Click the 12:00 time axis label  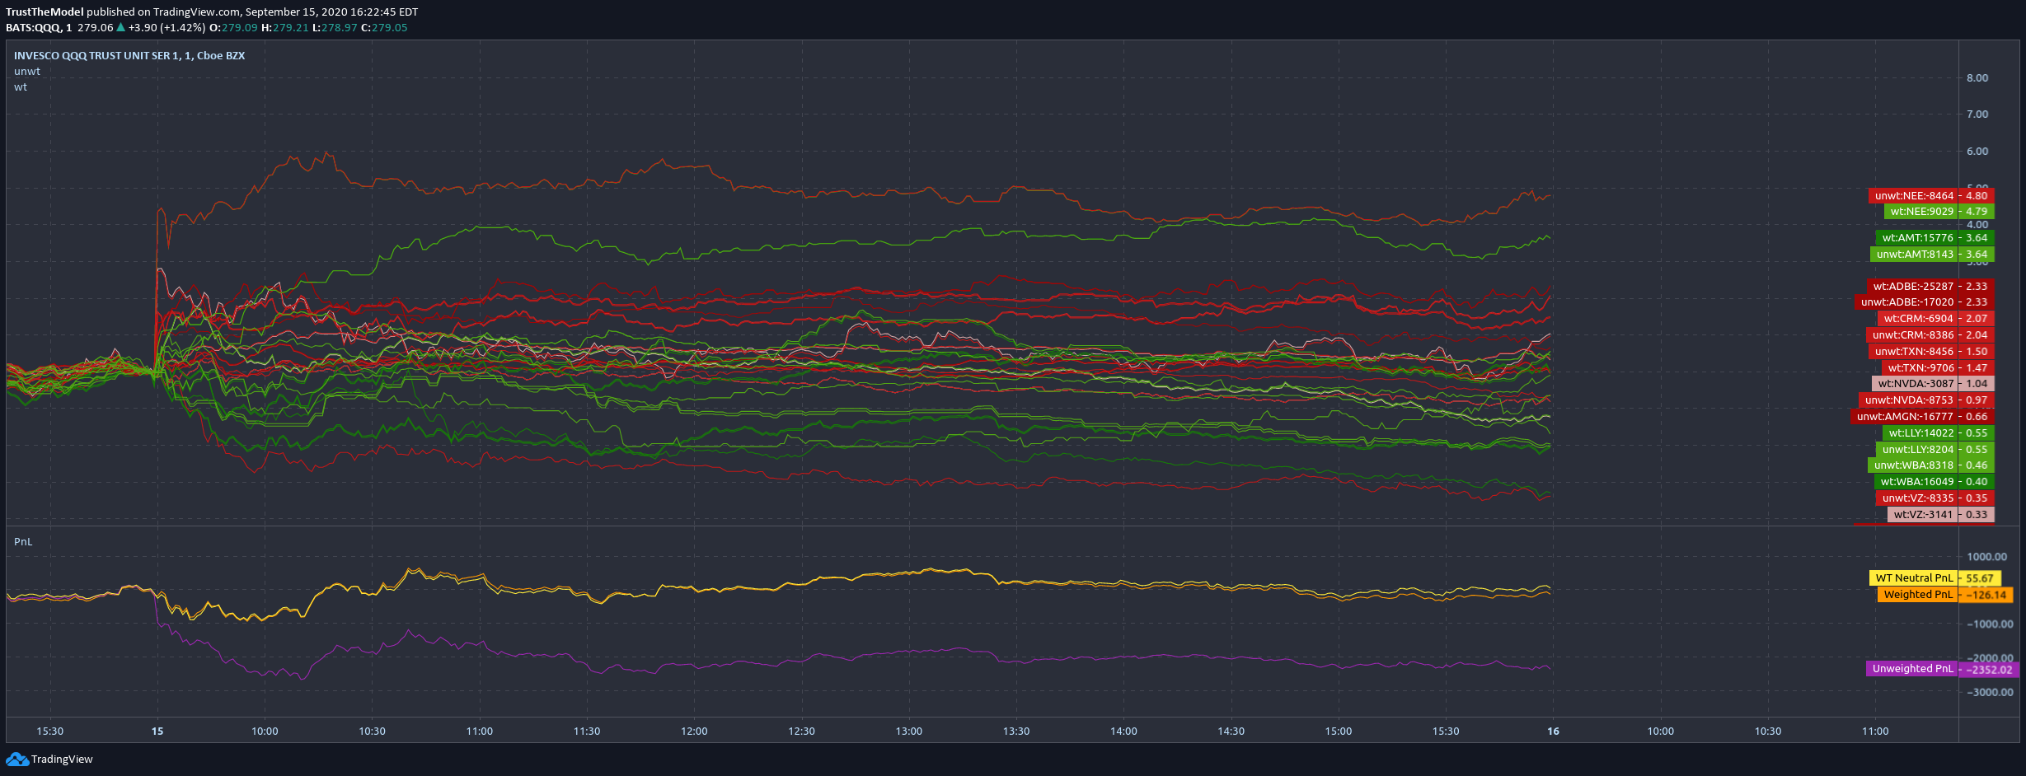click(x=694, y=731)
